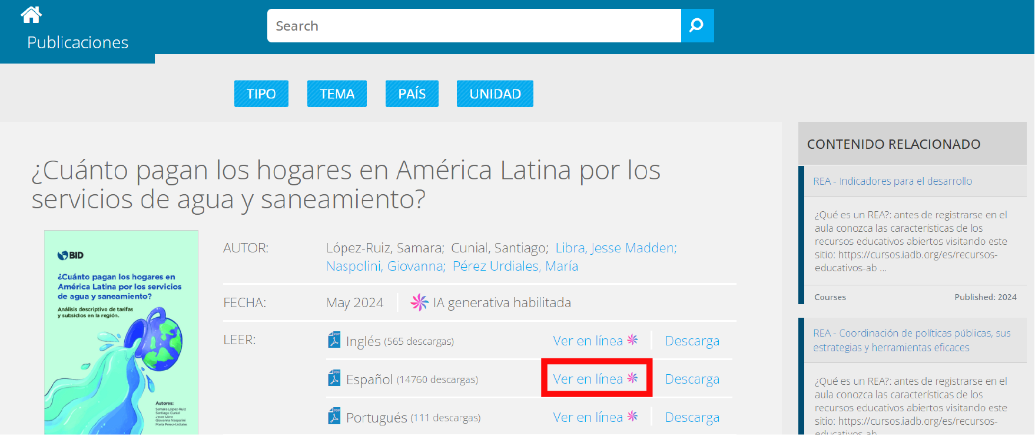Viewport: 1035px width, 436px height.
Task: Download the Portugués version via Descarga
Action: 692,417
